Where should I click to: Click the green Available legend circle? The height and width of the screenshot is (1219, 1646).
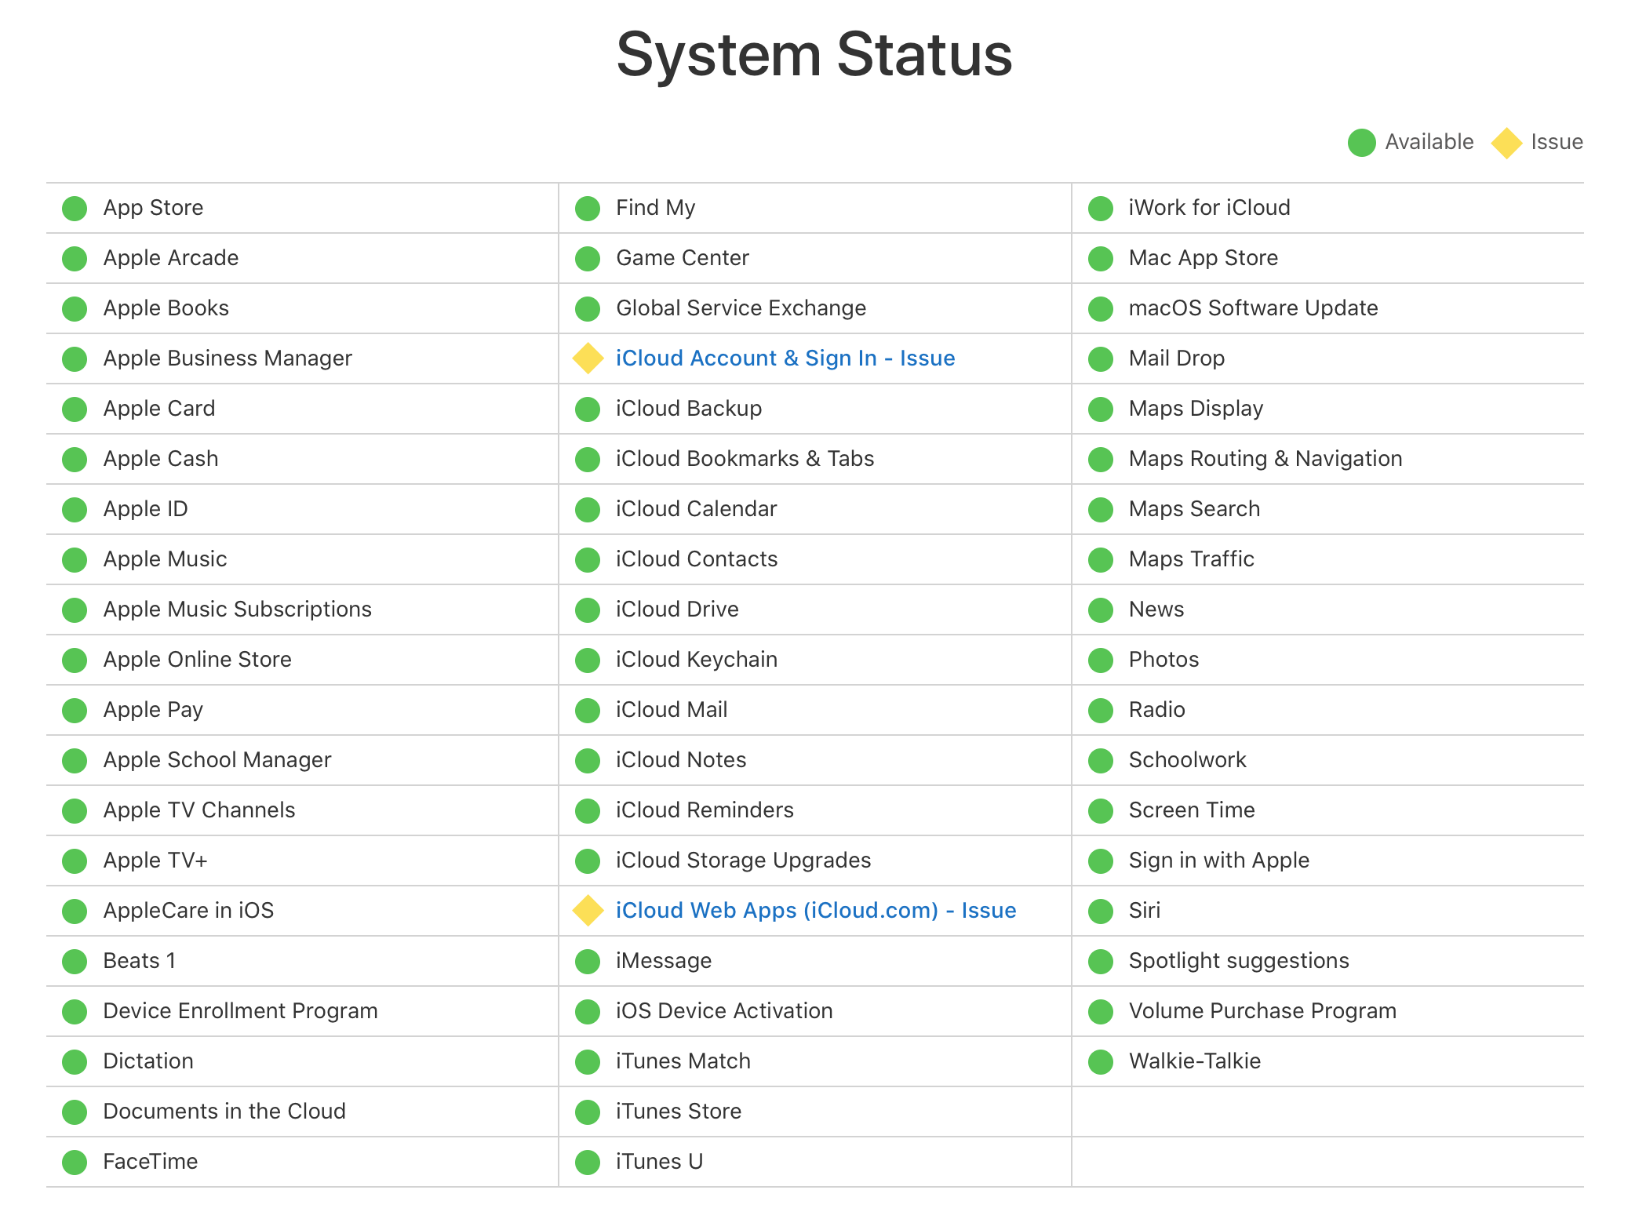[1361, 143]
